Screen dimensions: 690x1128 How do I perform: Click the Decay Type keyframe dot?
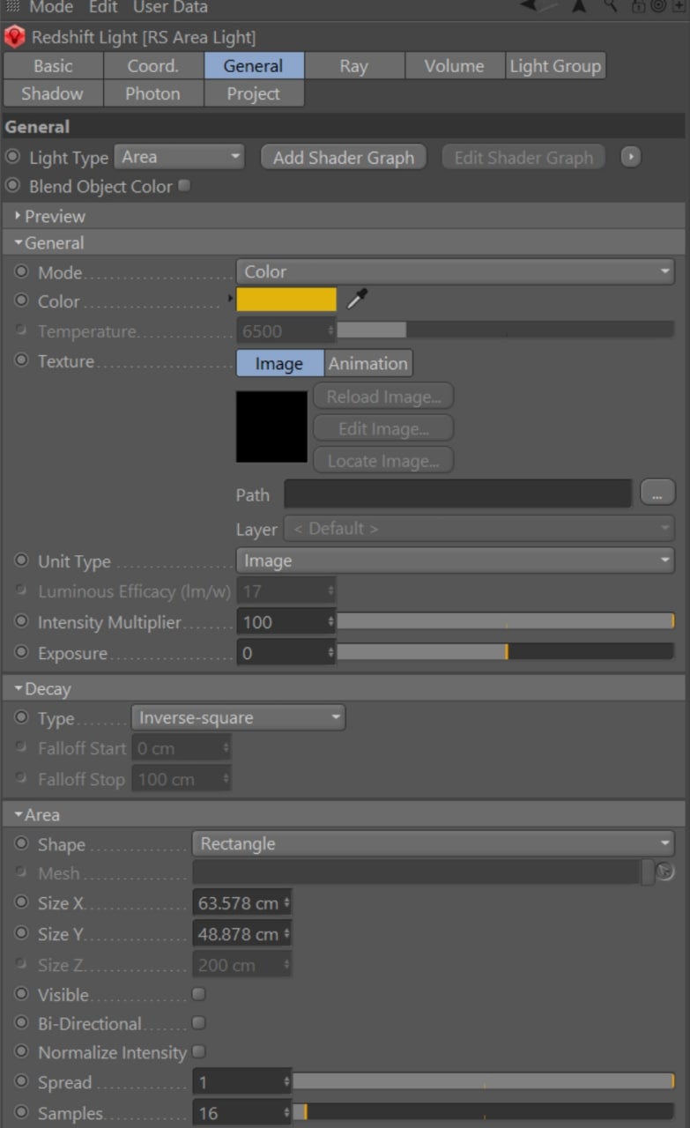pyautogui.click(x=21, y=717)
